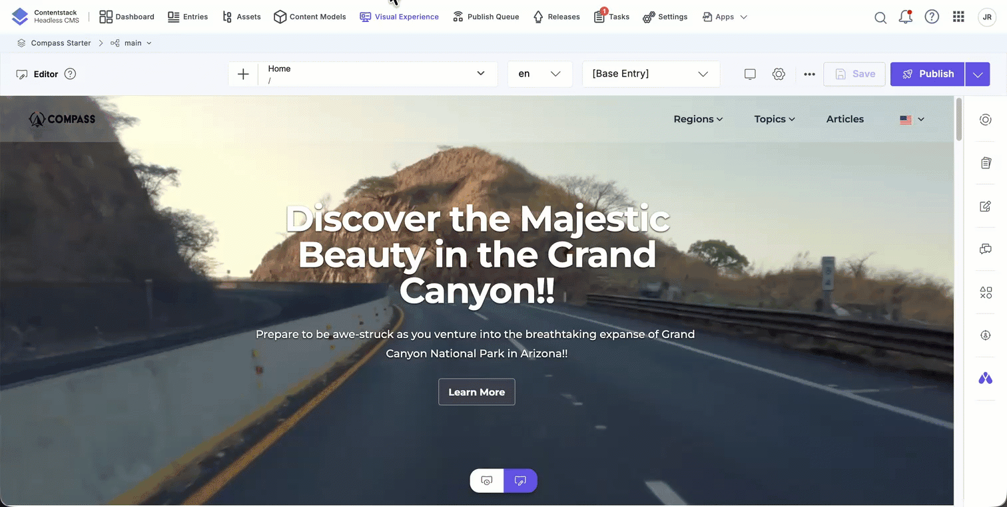The width and height of the screenshot is (1007, 507).
Task: Click the purple droplets icon in sidebar
Action: [x=986, y=379]
